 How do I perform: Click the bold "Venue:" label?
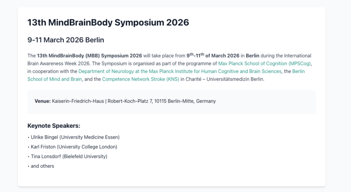(x=43, y=101)
